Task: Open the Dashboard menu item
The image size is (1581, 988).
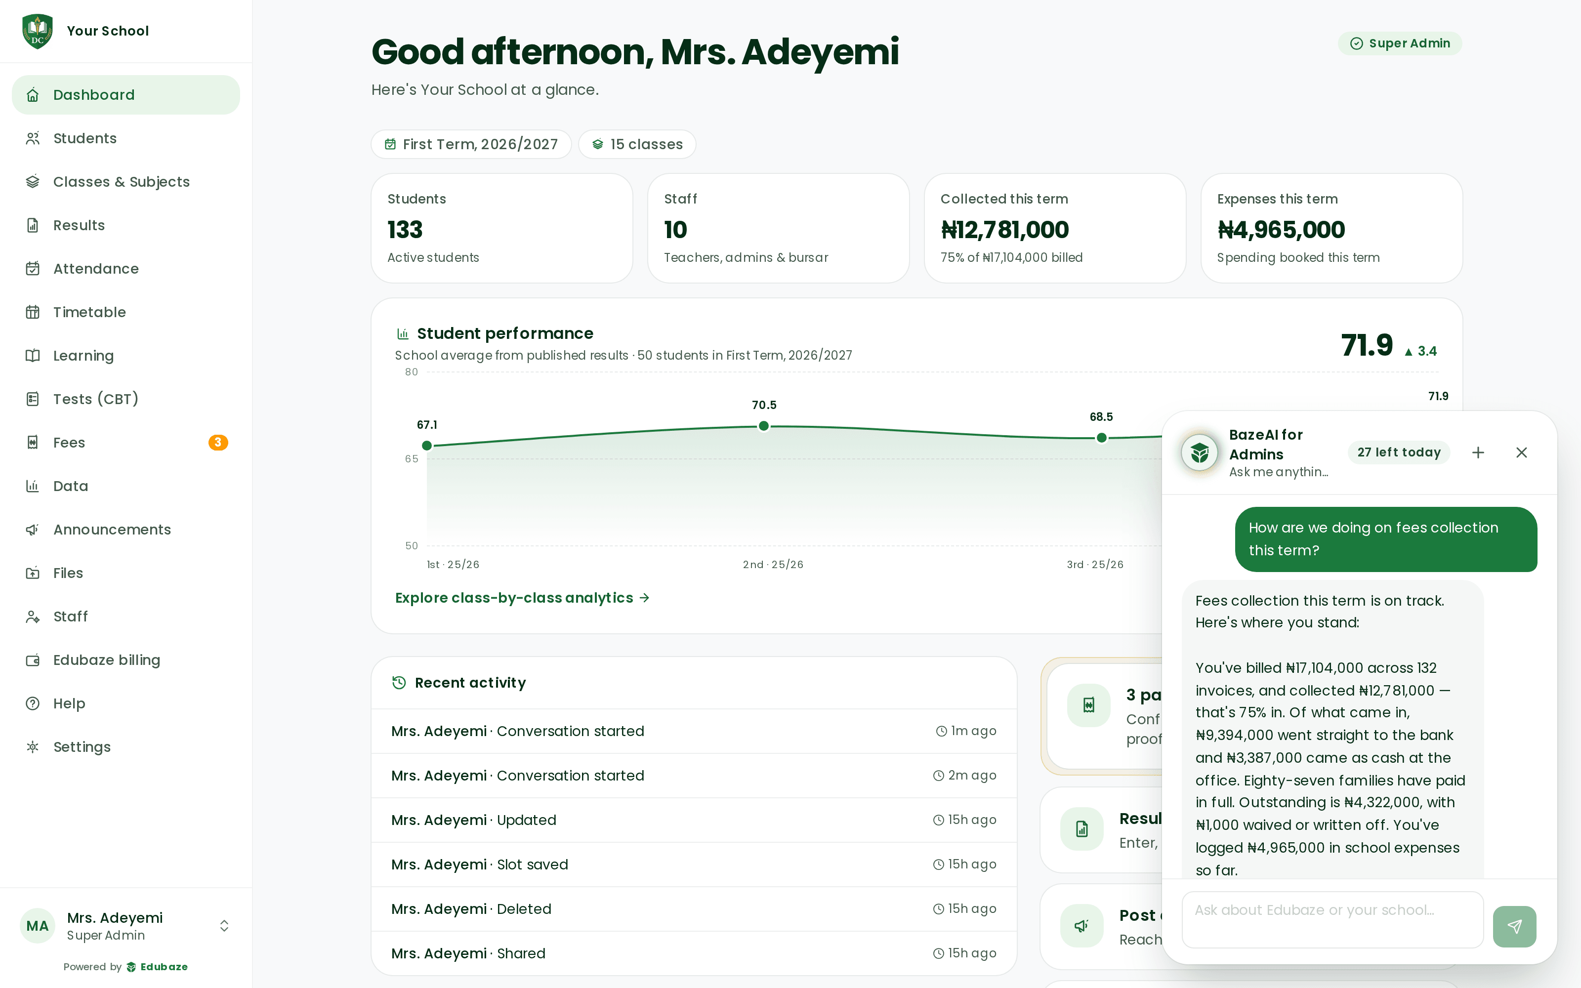Action: point(125,95)
